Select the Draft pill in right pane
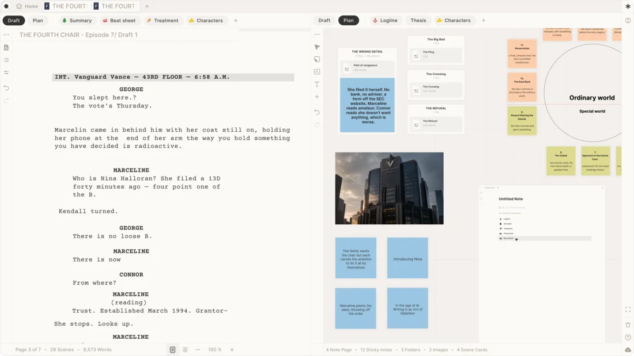 [x=324, y=20]
